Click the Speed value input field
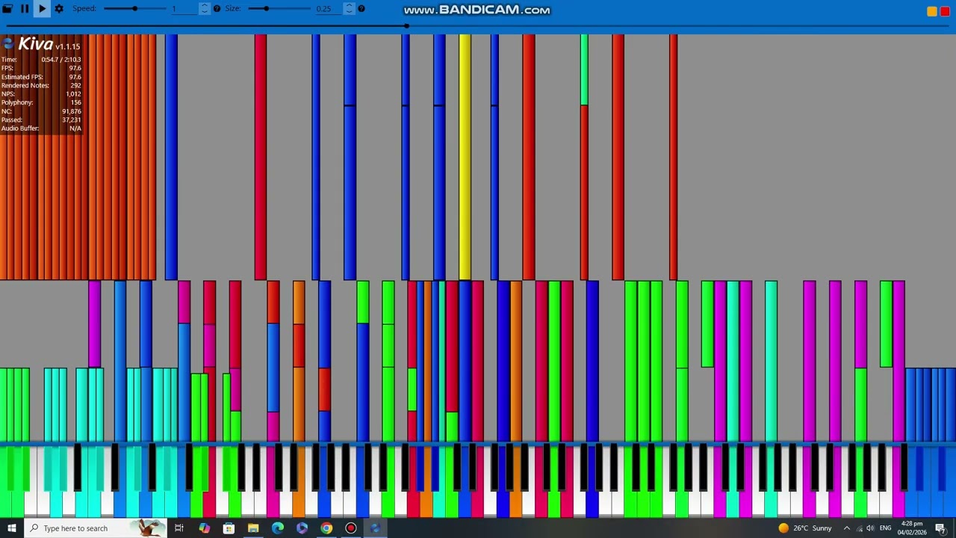 tap(183, 8)
